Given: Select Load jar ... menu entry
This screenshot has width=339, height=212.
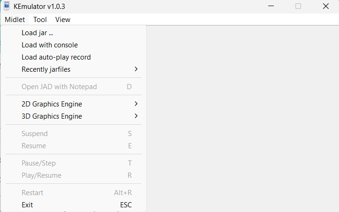Looking at the screenshot, I should click(38, 33).
